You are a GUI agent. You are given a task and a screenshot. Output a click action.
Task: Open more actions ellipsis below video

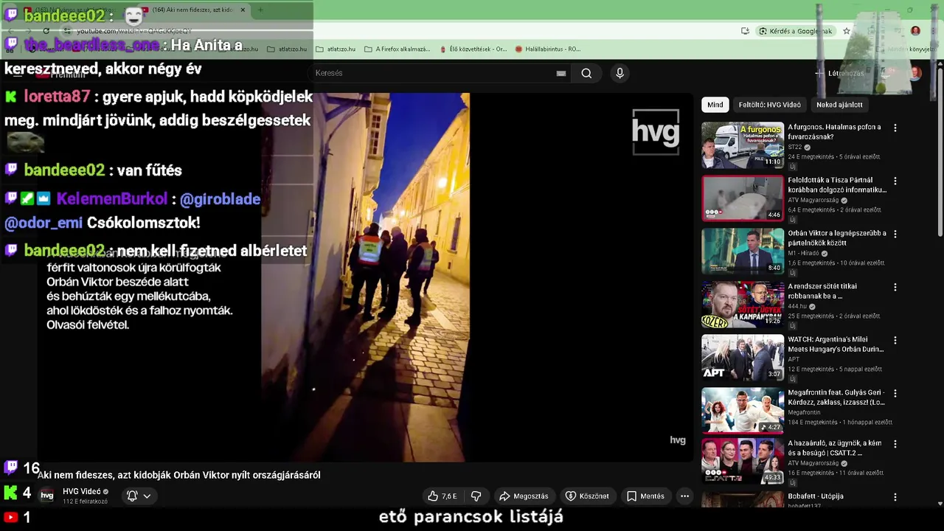pyautogui.click(x=684, y=496)
